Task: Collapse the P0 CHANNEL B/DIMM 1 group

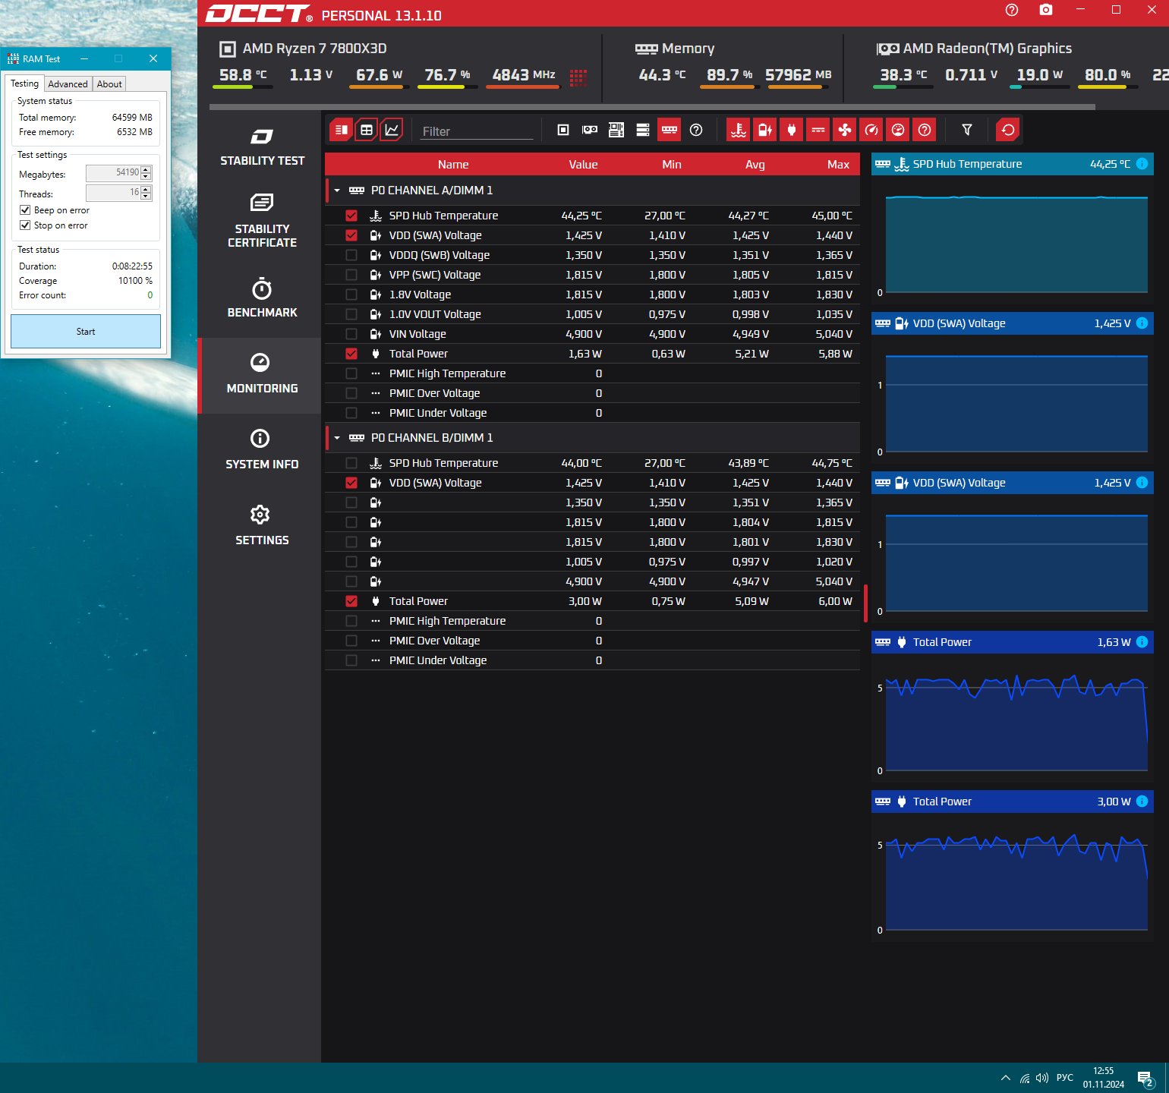Action: 337,438
